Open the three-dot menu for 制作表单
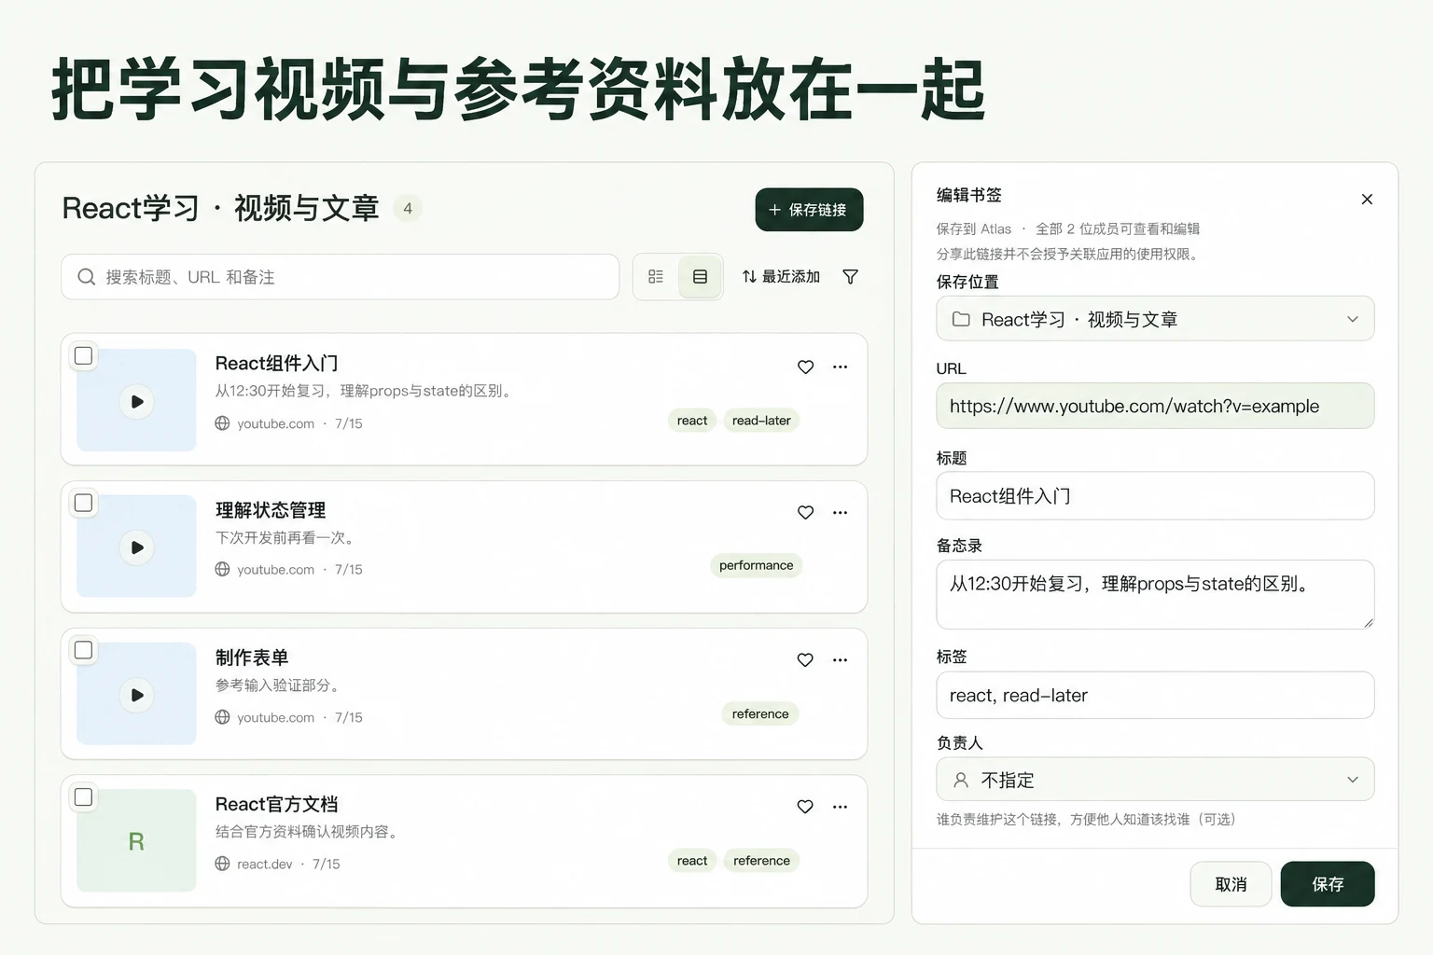Viewport: 1433px width, 955px height. coord(840,660)
